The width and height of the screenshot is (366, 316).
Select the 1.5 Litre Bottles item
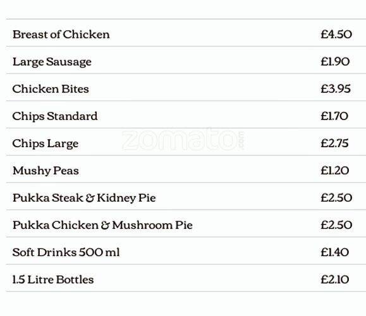(x=53, y=279)
